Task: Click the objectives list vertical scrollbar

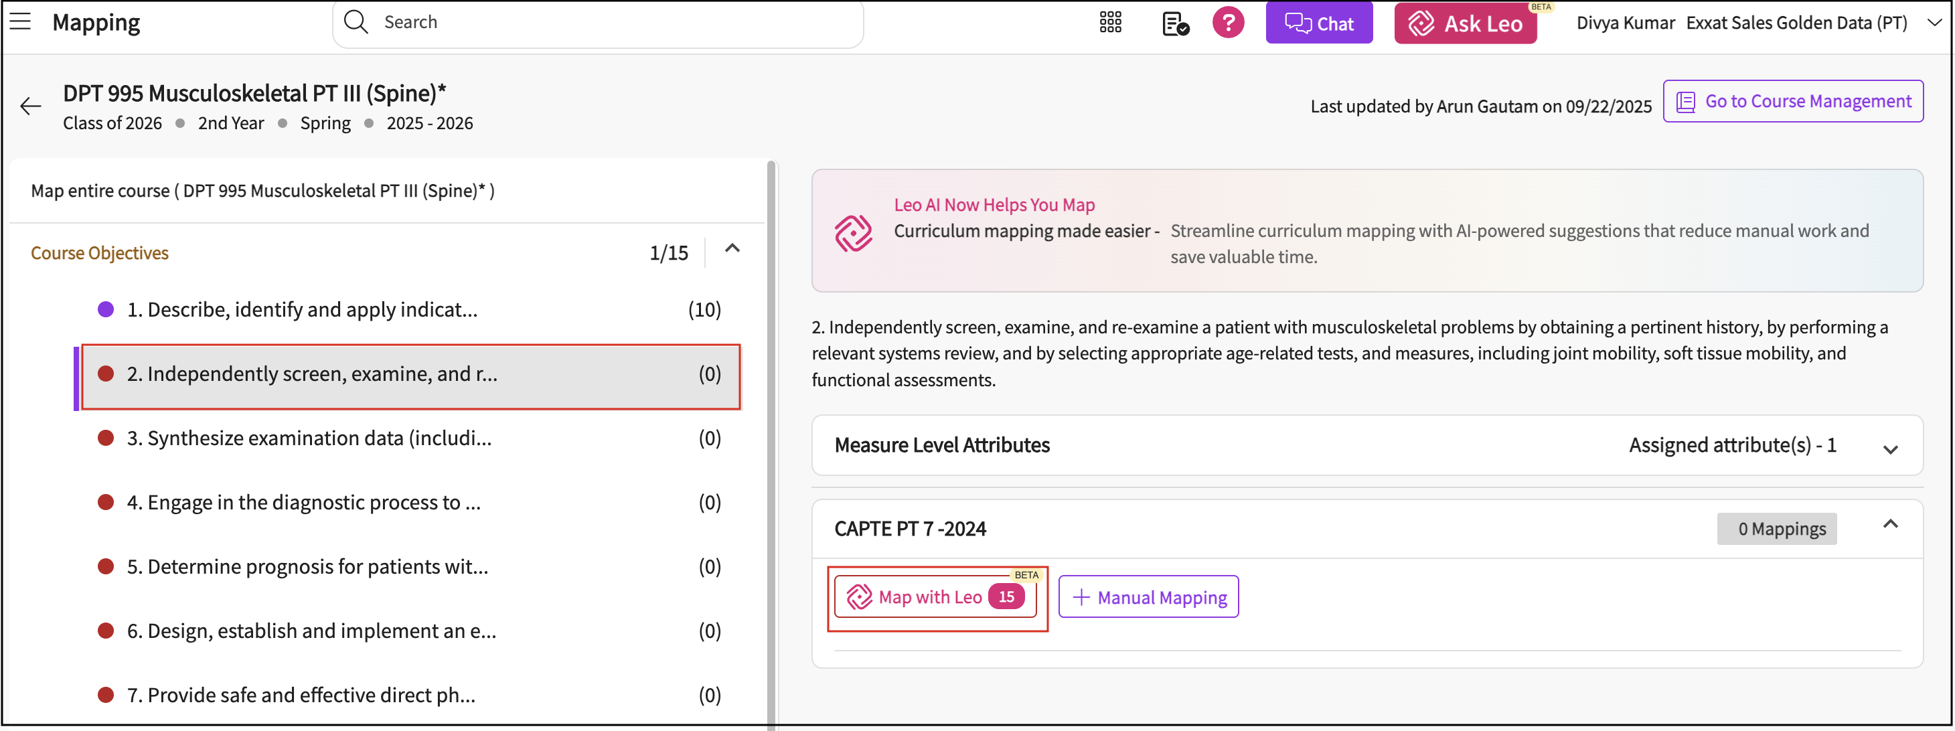Action: [771, 440]
